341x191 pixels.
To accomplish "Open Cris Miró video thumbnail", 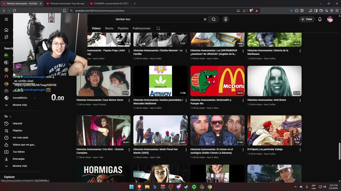I will pyautogui.click(x=103, y=130).
